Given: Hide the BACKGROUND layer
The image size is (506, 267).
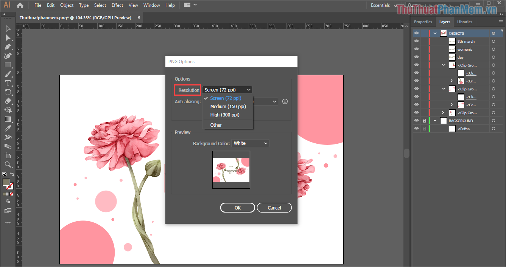Looking at the screenshot, I should click(416, 120).
